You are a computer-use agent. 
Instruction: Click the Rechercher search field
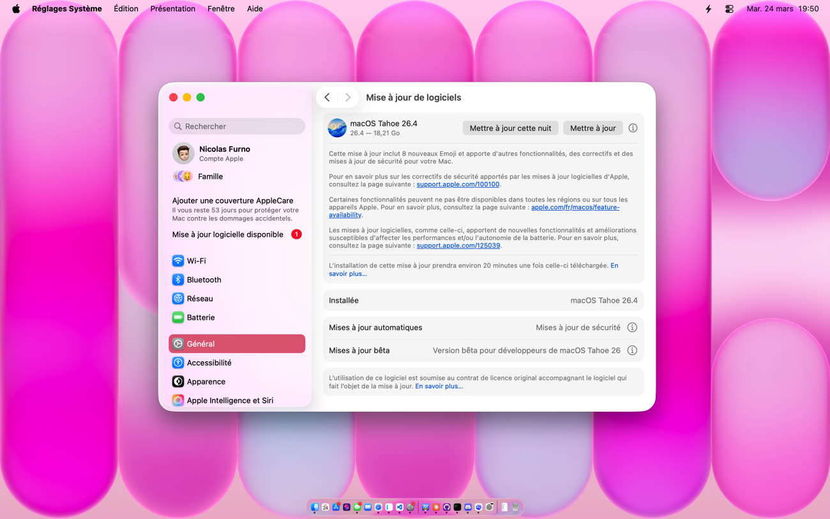(x=237, y=126)
